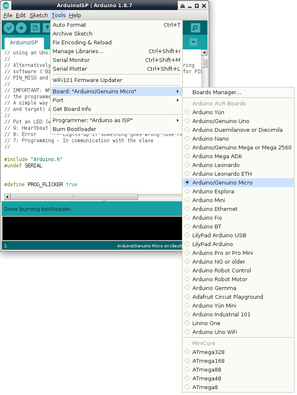Open the tab options dropdown arrow
This screenshot has width=297, height=395.
tap(193, 42)
